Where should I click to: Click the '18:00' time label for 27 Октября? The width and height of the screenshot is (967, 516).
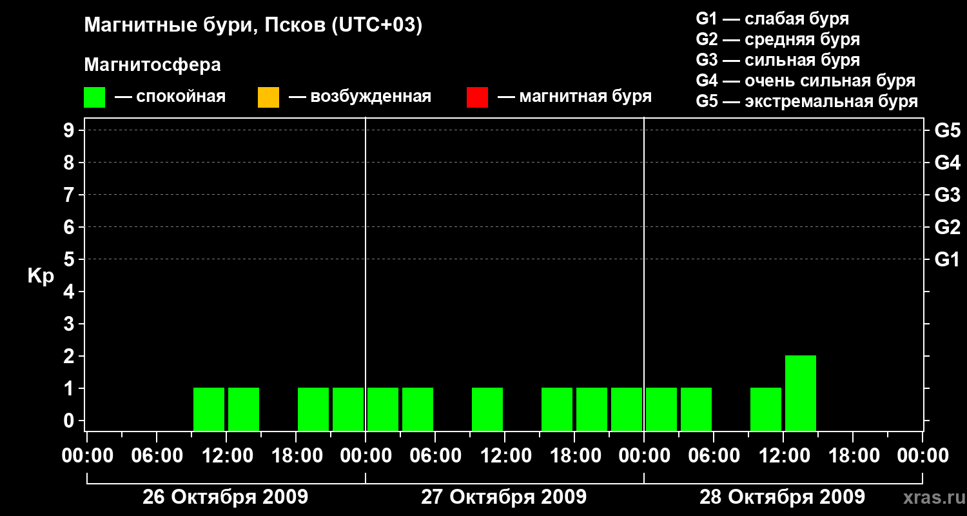(x=574, y=455)
